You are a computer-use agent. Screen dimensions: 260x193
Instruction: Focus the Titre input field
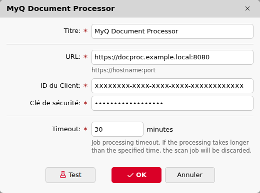172,31
